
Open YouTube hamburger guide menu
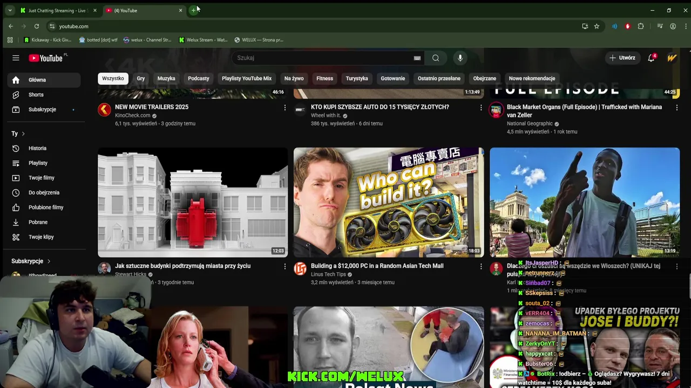(x=16, y=58)
